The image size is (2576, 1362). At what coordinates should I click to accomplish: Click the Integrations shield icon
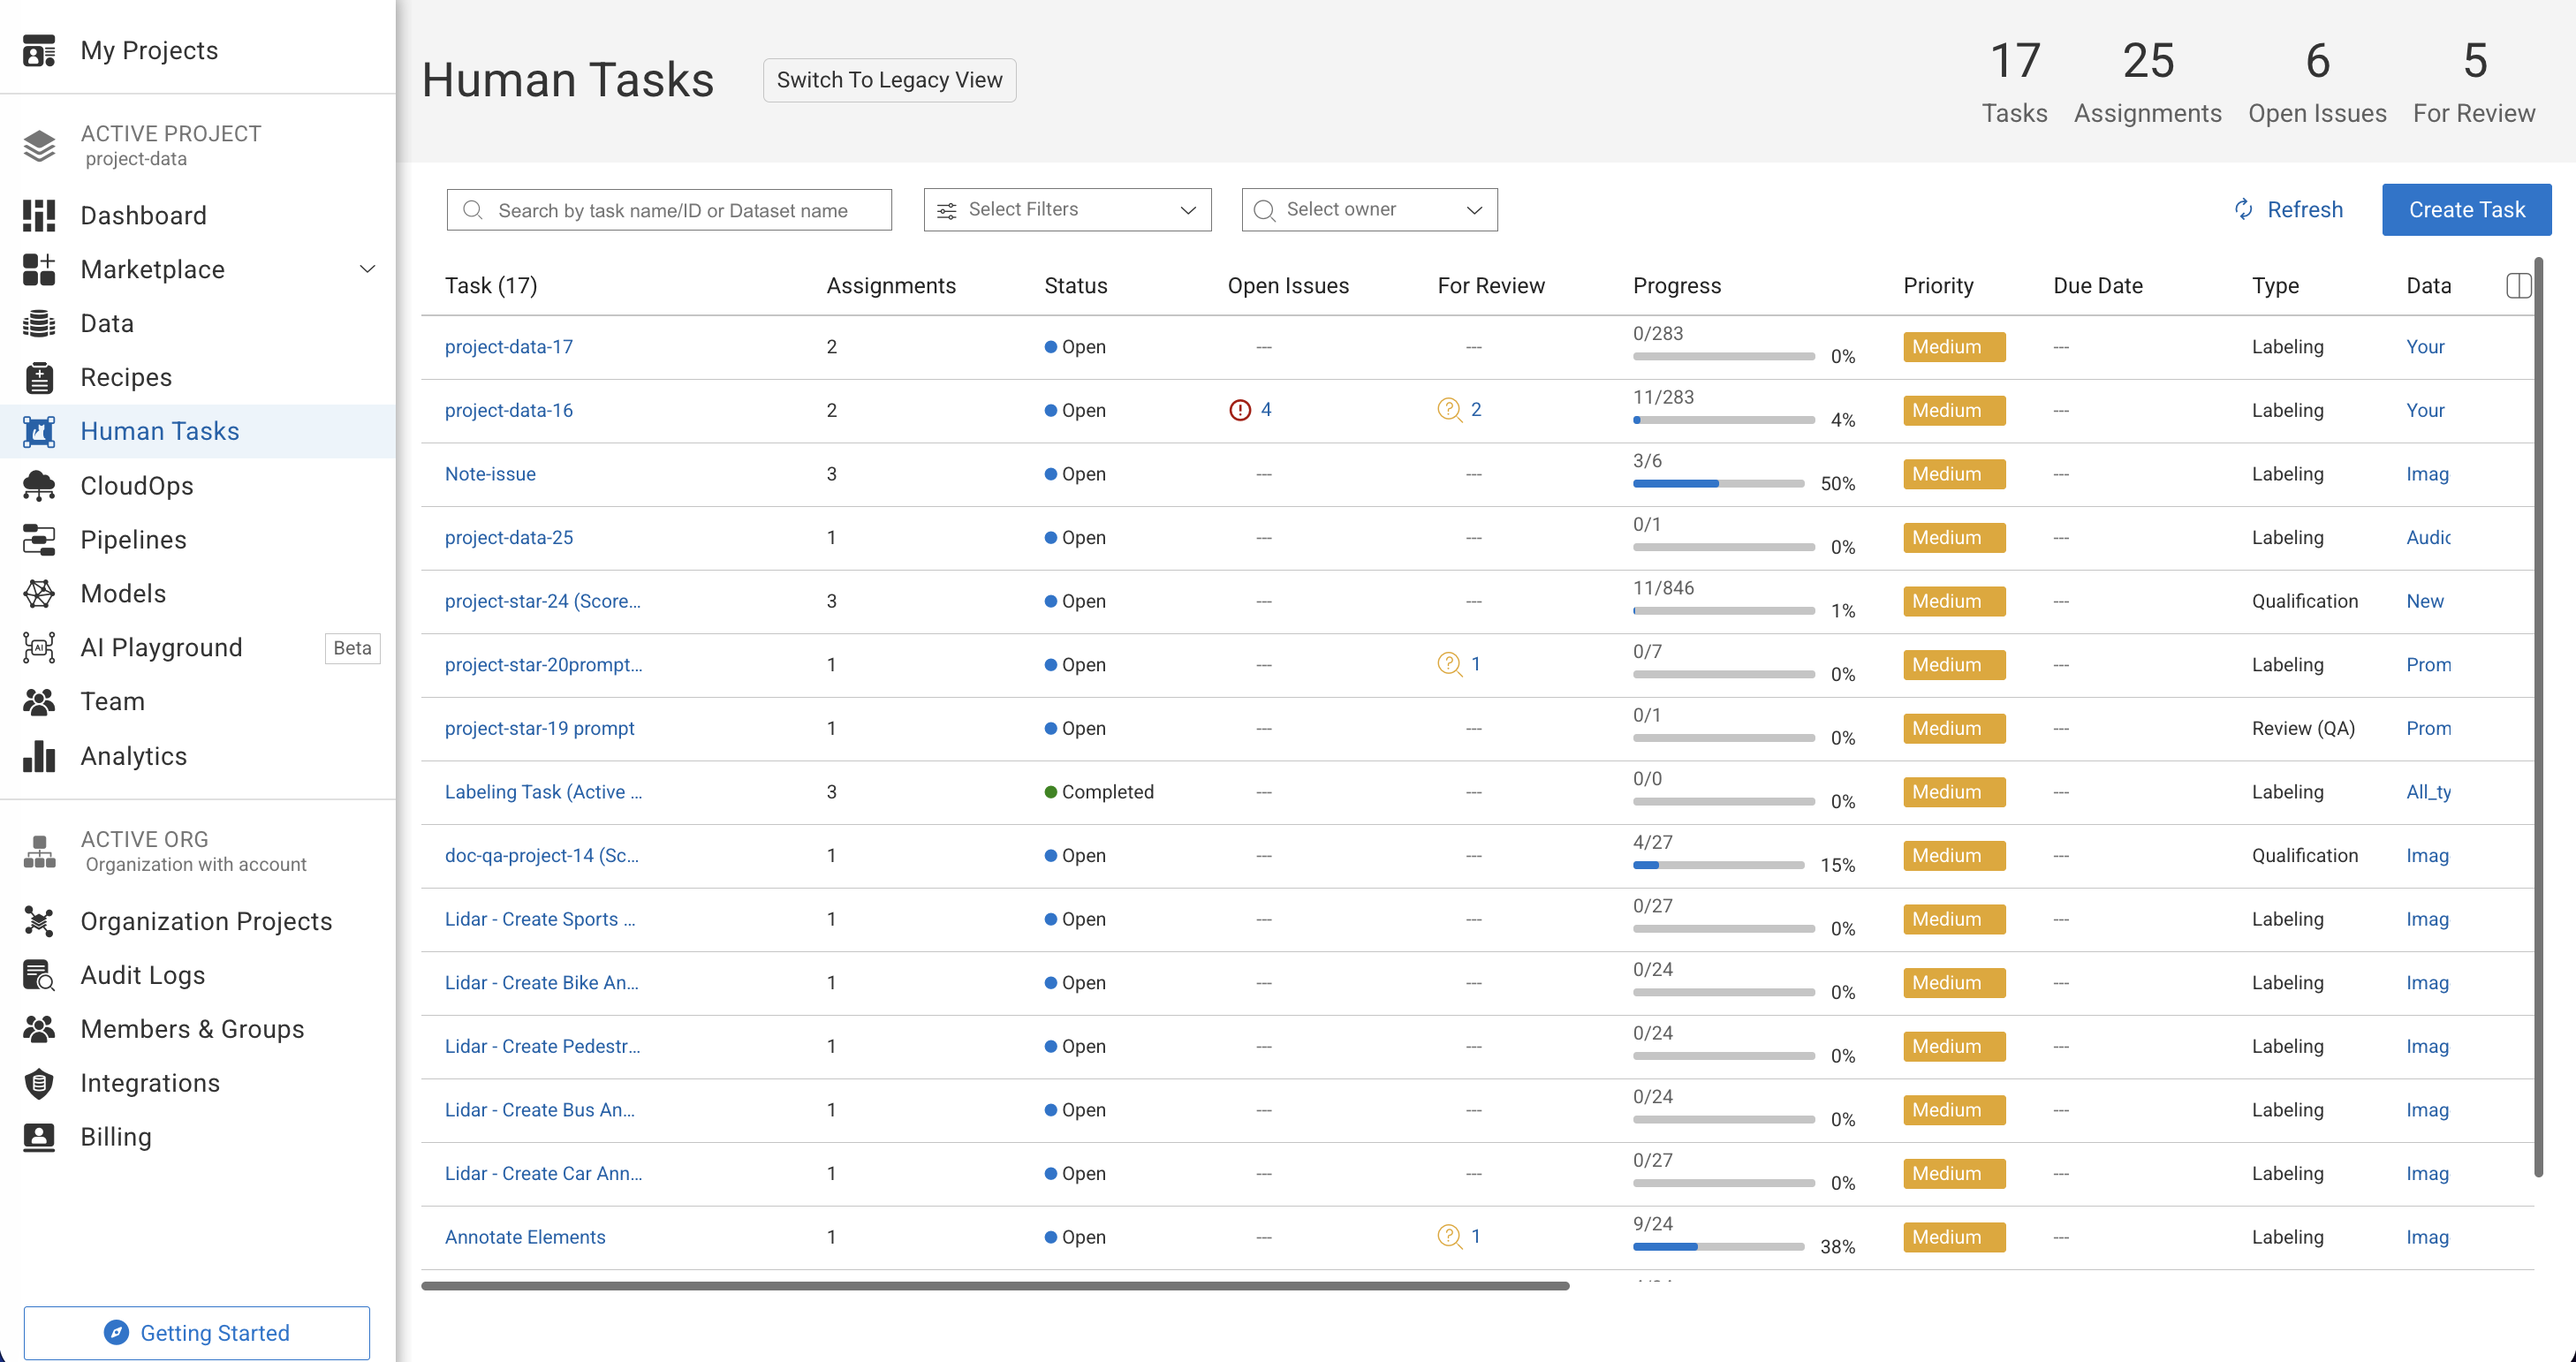pos(39,1083)
